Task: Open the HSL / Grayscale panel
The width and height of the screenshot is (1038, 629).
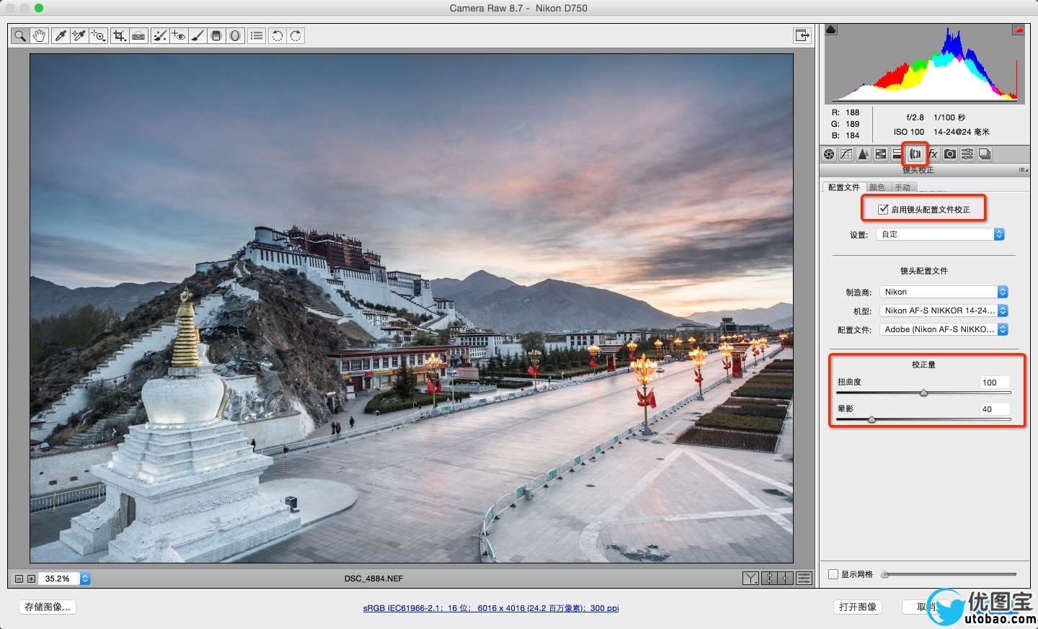Action: [x=881, y=154]
